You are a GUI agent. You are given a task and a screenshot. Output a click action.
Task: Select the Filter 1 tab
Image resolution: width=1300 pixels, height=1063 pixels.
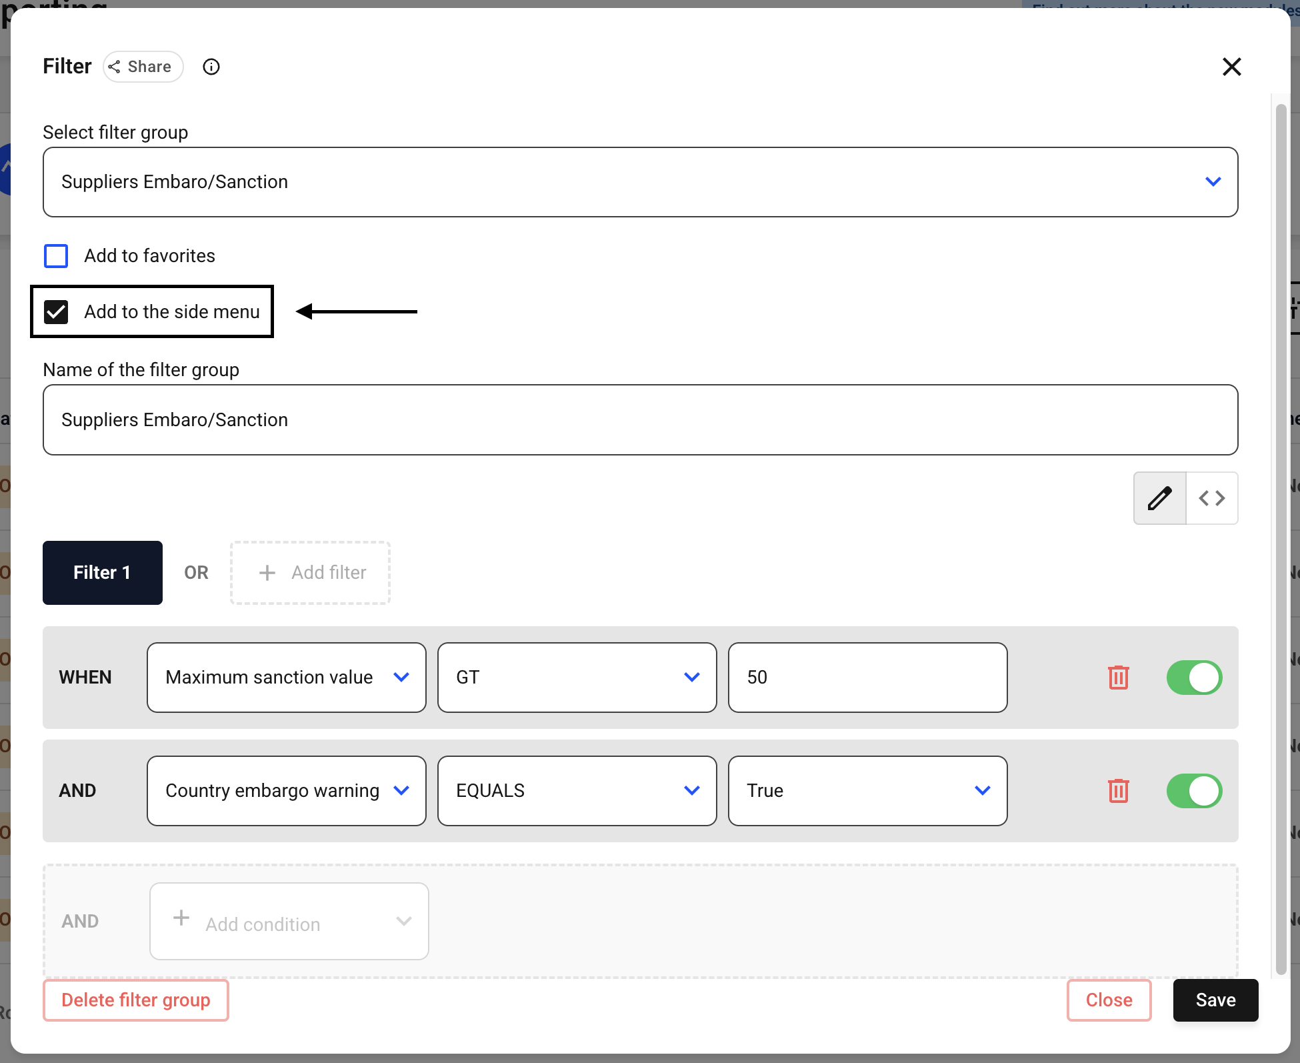(x=103, y=573)
